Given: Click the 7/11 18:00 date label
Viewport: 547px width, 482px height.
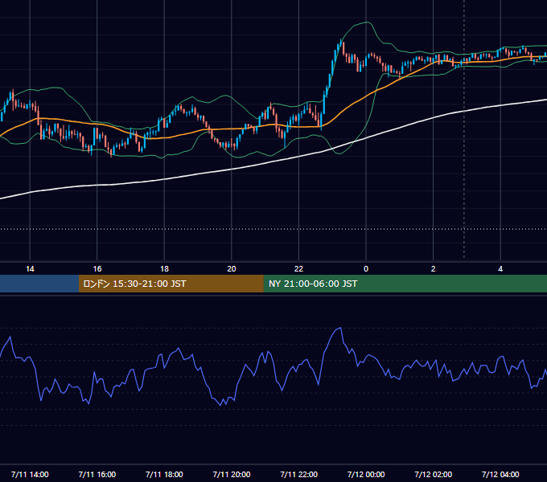Looking at the screenshot, I should click(164, 474).
